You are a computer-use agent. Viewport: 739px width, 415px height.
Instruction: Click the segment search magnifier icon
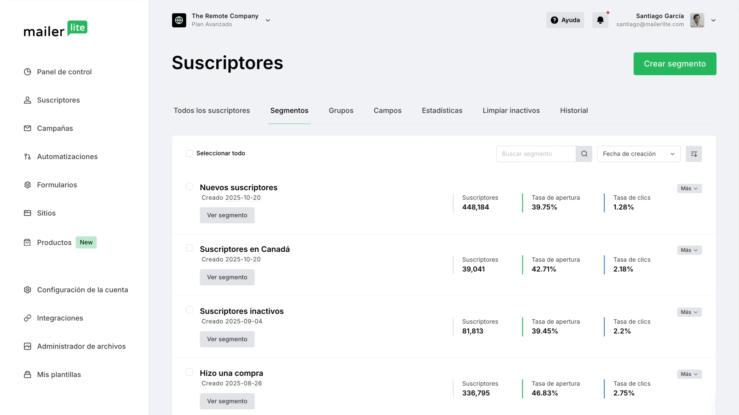click(x=584, y=154)
